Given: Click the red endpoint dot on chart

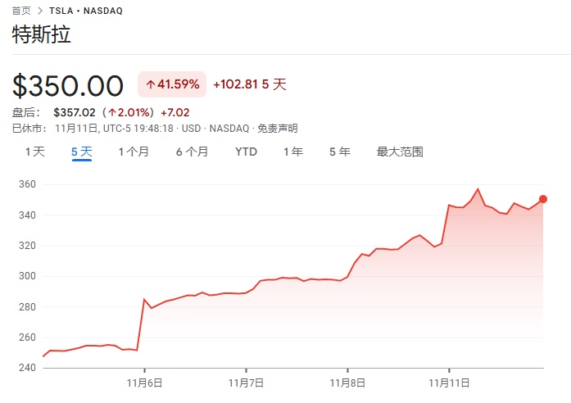Looking at the screenshot, I should pyautogui.click(x=543, y=199).
